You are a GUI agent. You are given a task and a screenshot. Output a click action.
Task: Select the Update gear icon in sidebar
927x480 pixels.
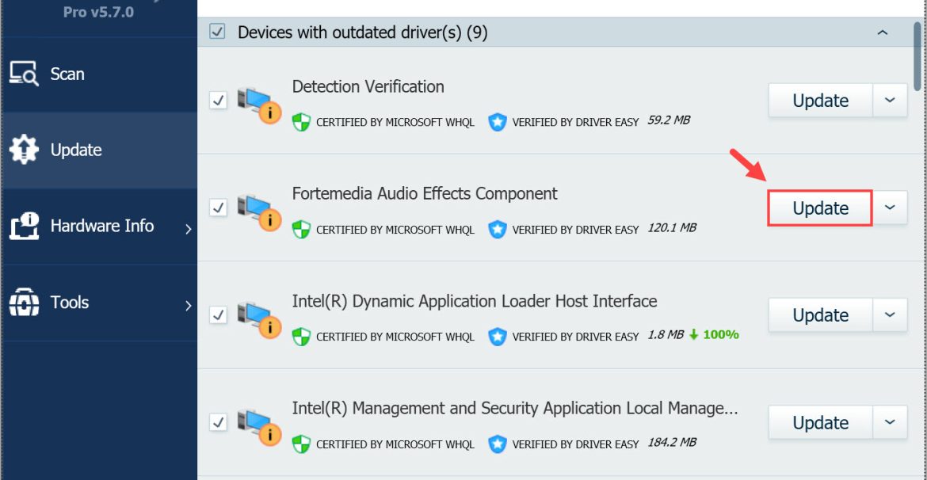coord(25,150)
